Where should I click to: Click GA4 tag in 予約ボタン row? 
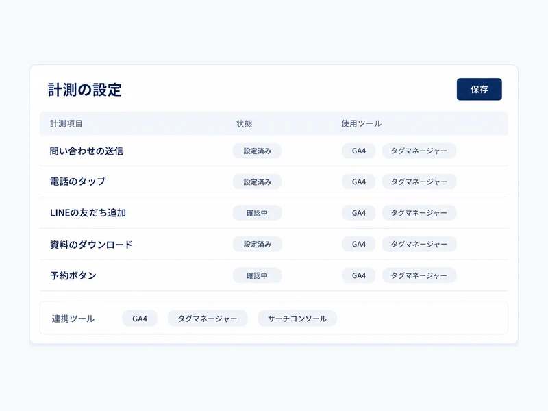[x=358, y=275]
